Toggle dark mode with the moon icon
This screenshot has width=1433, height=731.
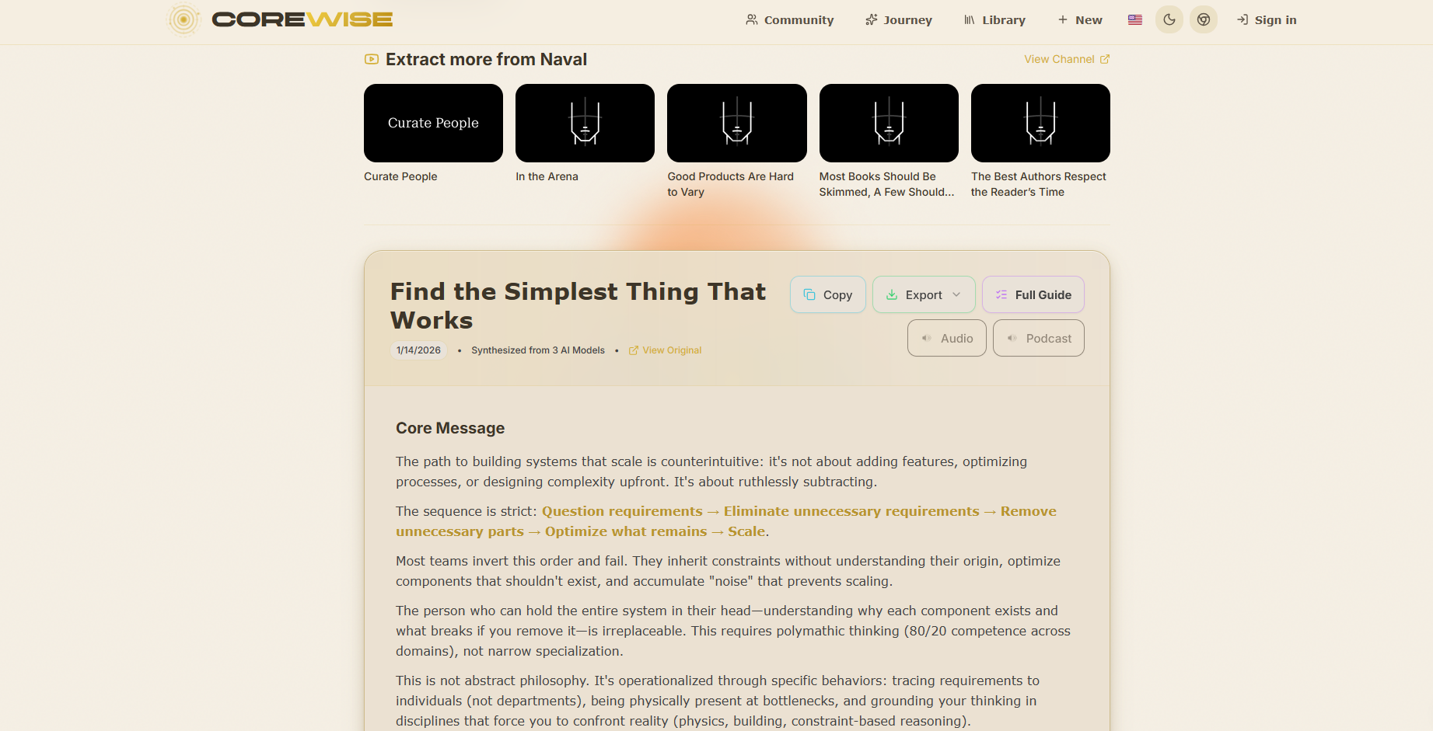pyautogui.click(x=1169, y=19)
